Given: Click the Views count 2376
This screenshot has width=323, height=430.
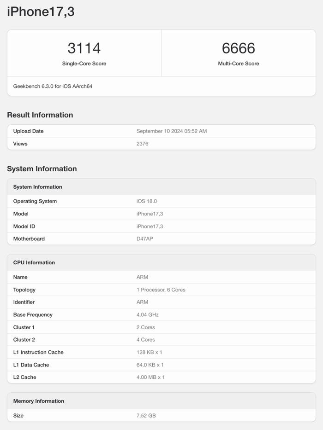Looking at the screenshot, I should pyautogui.click(x=143, y=144).
